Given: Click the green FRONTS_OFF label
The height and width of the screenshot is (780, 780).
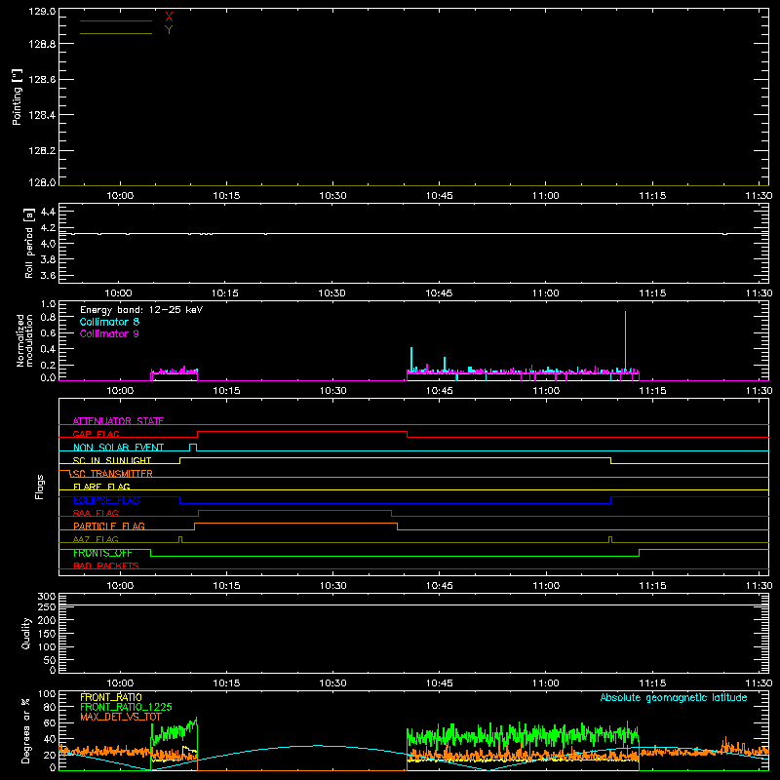Looking at the screenshot, I should coord(102,553).
